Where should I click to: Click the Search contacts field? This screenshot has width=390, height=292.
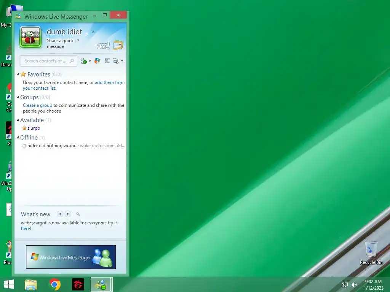48,61
